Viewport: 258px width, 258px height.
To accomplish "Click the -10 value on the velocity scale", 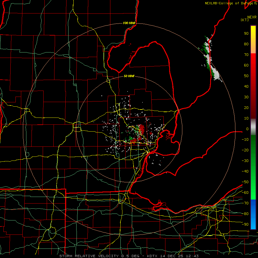I will (245, 140).
